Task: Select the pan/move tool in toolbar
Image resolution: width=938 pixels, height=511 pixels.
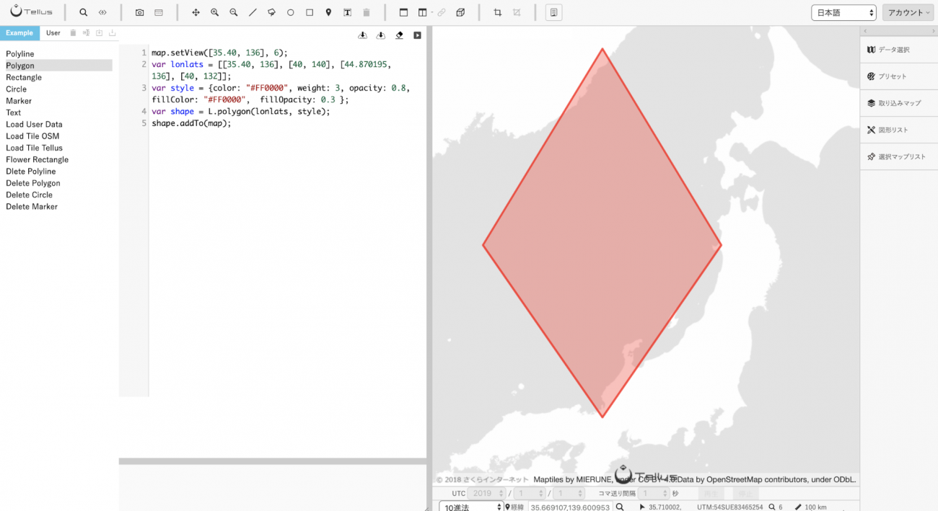Action: coord(196,13)
